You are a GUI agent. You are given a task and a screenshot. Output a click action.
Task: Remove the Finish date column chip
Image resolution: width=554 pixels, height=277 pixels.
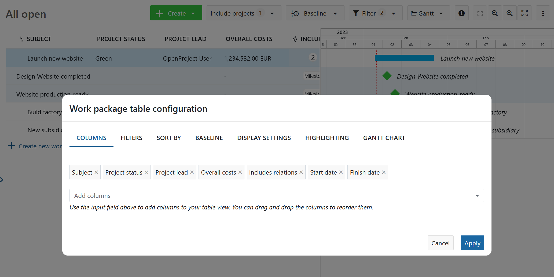[384, 172]
